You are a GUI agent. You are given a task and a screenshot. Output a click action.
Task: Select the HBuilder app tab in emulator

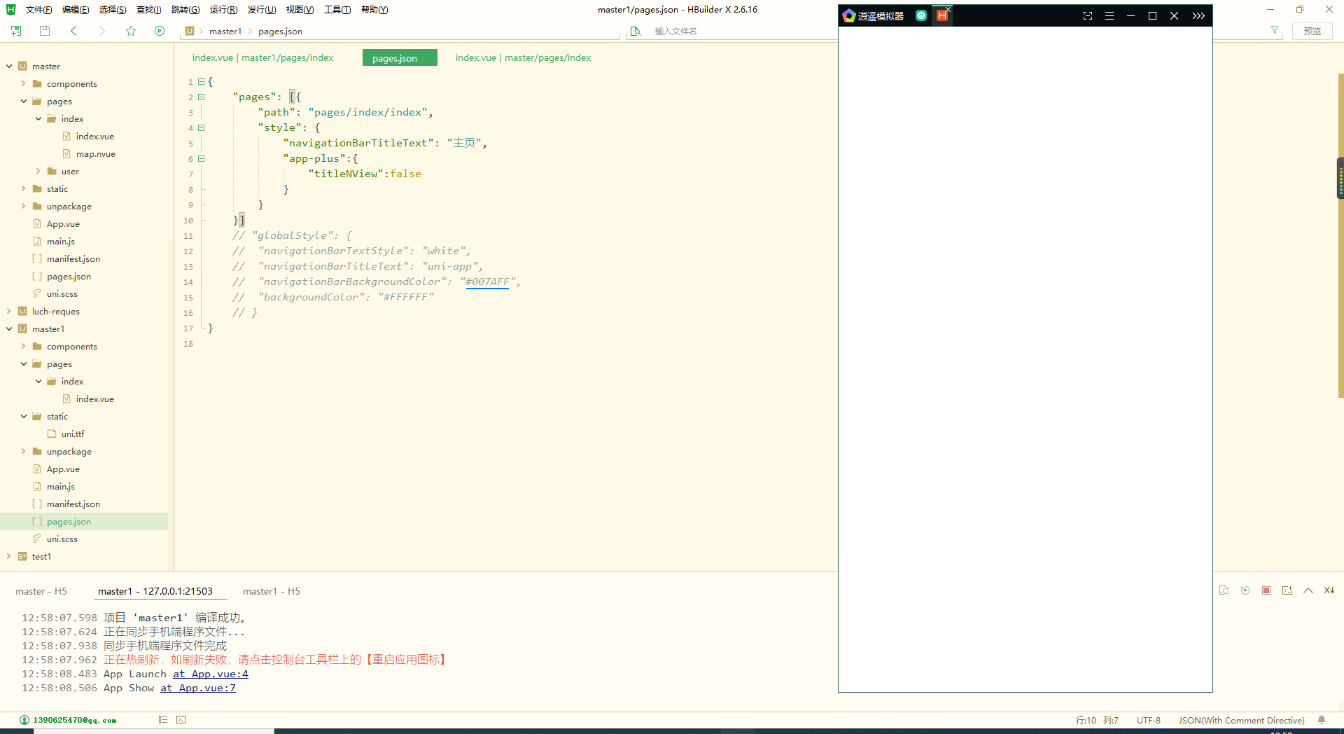[x=942, y=15]
